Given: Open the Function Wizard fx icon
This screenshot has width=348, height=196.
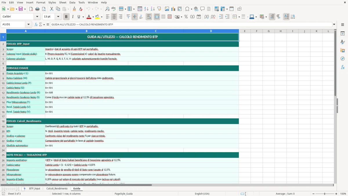Looking at the screenshot, I should (x=36, y=24).
